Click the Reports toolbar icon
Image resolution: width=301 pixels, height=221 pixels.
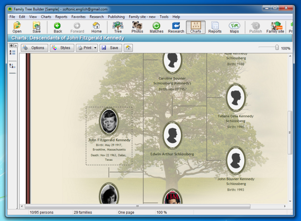click(215, 27)
